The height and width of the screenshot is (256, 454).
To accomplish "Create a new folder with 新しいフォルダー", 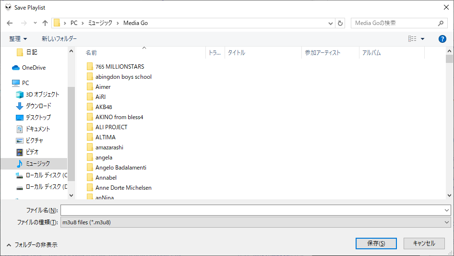I will [x=59, y=38].
